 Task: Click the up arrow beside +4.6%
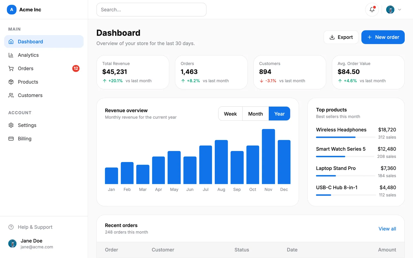(340, 81)
